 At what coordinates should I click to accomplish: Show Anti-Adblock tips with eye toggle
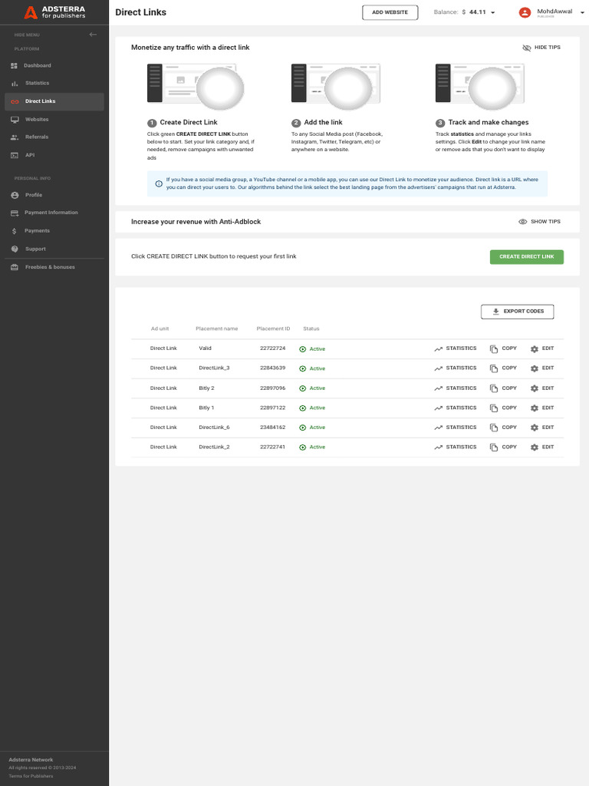tap(539, 222)
